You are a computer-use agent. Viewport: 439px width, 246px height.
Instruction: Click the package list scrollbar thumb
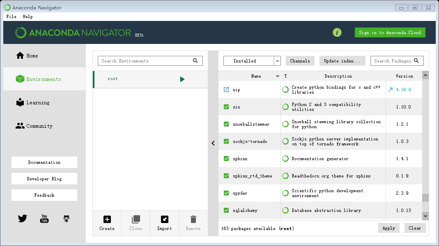[425, 198]
